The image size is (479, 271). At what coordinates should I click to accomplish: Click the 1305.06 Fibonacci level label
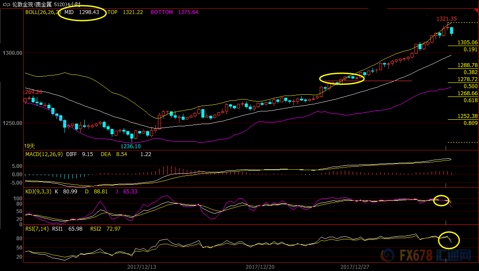point(467,43)
